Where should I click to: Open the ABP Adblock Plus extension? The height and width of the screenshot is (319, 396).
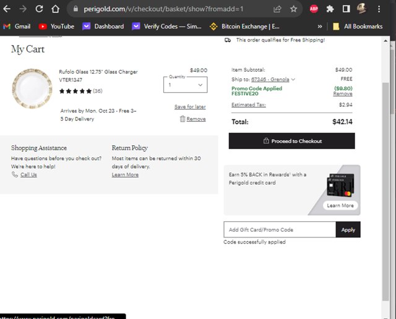click(x=314, y=9)
